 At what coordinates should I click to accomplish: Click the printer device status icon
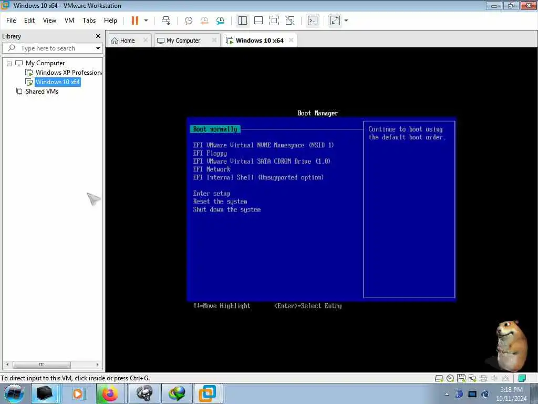(x=483, y=378)
